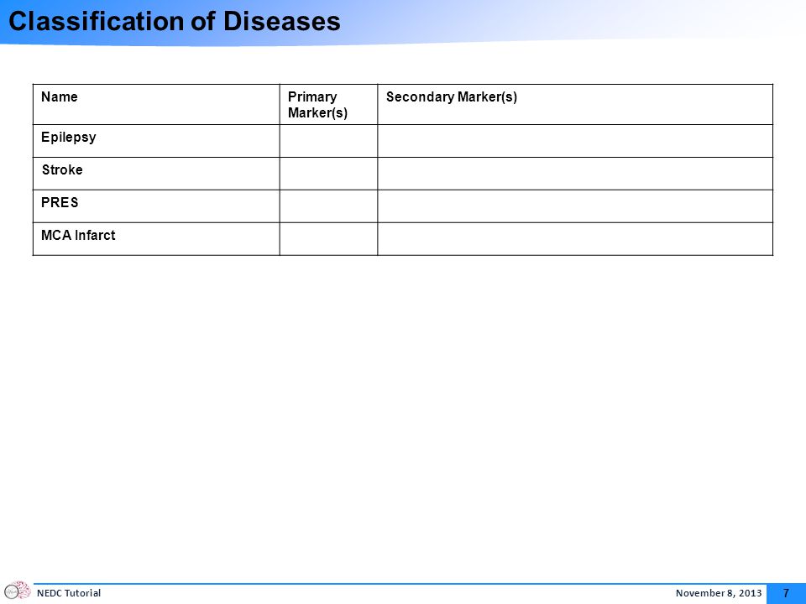Screen dimensions: 806x604
Task: Select the slide title 'Classification of Diseases'
Action: 175,22
